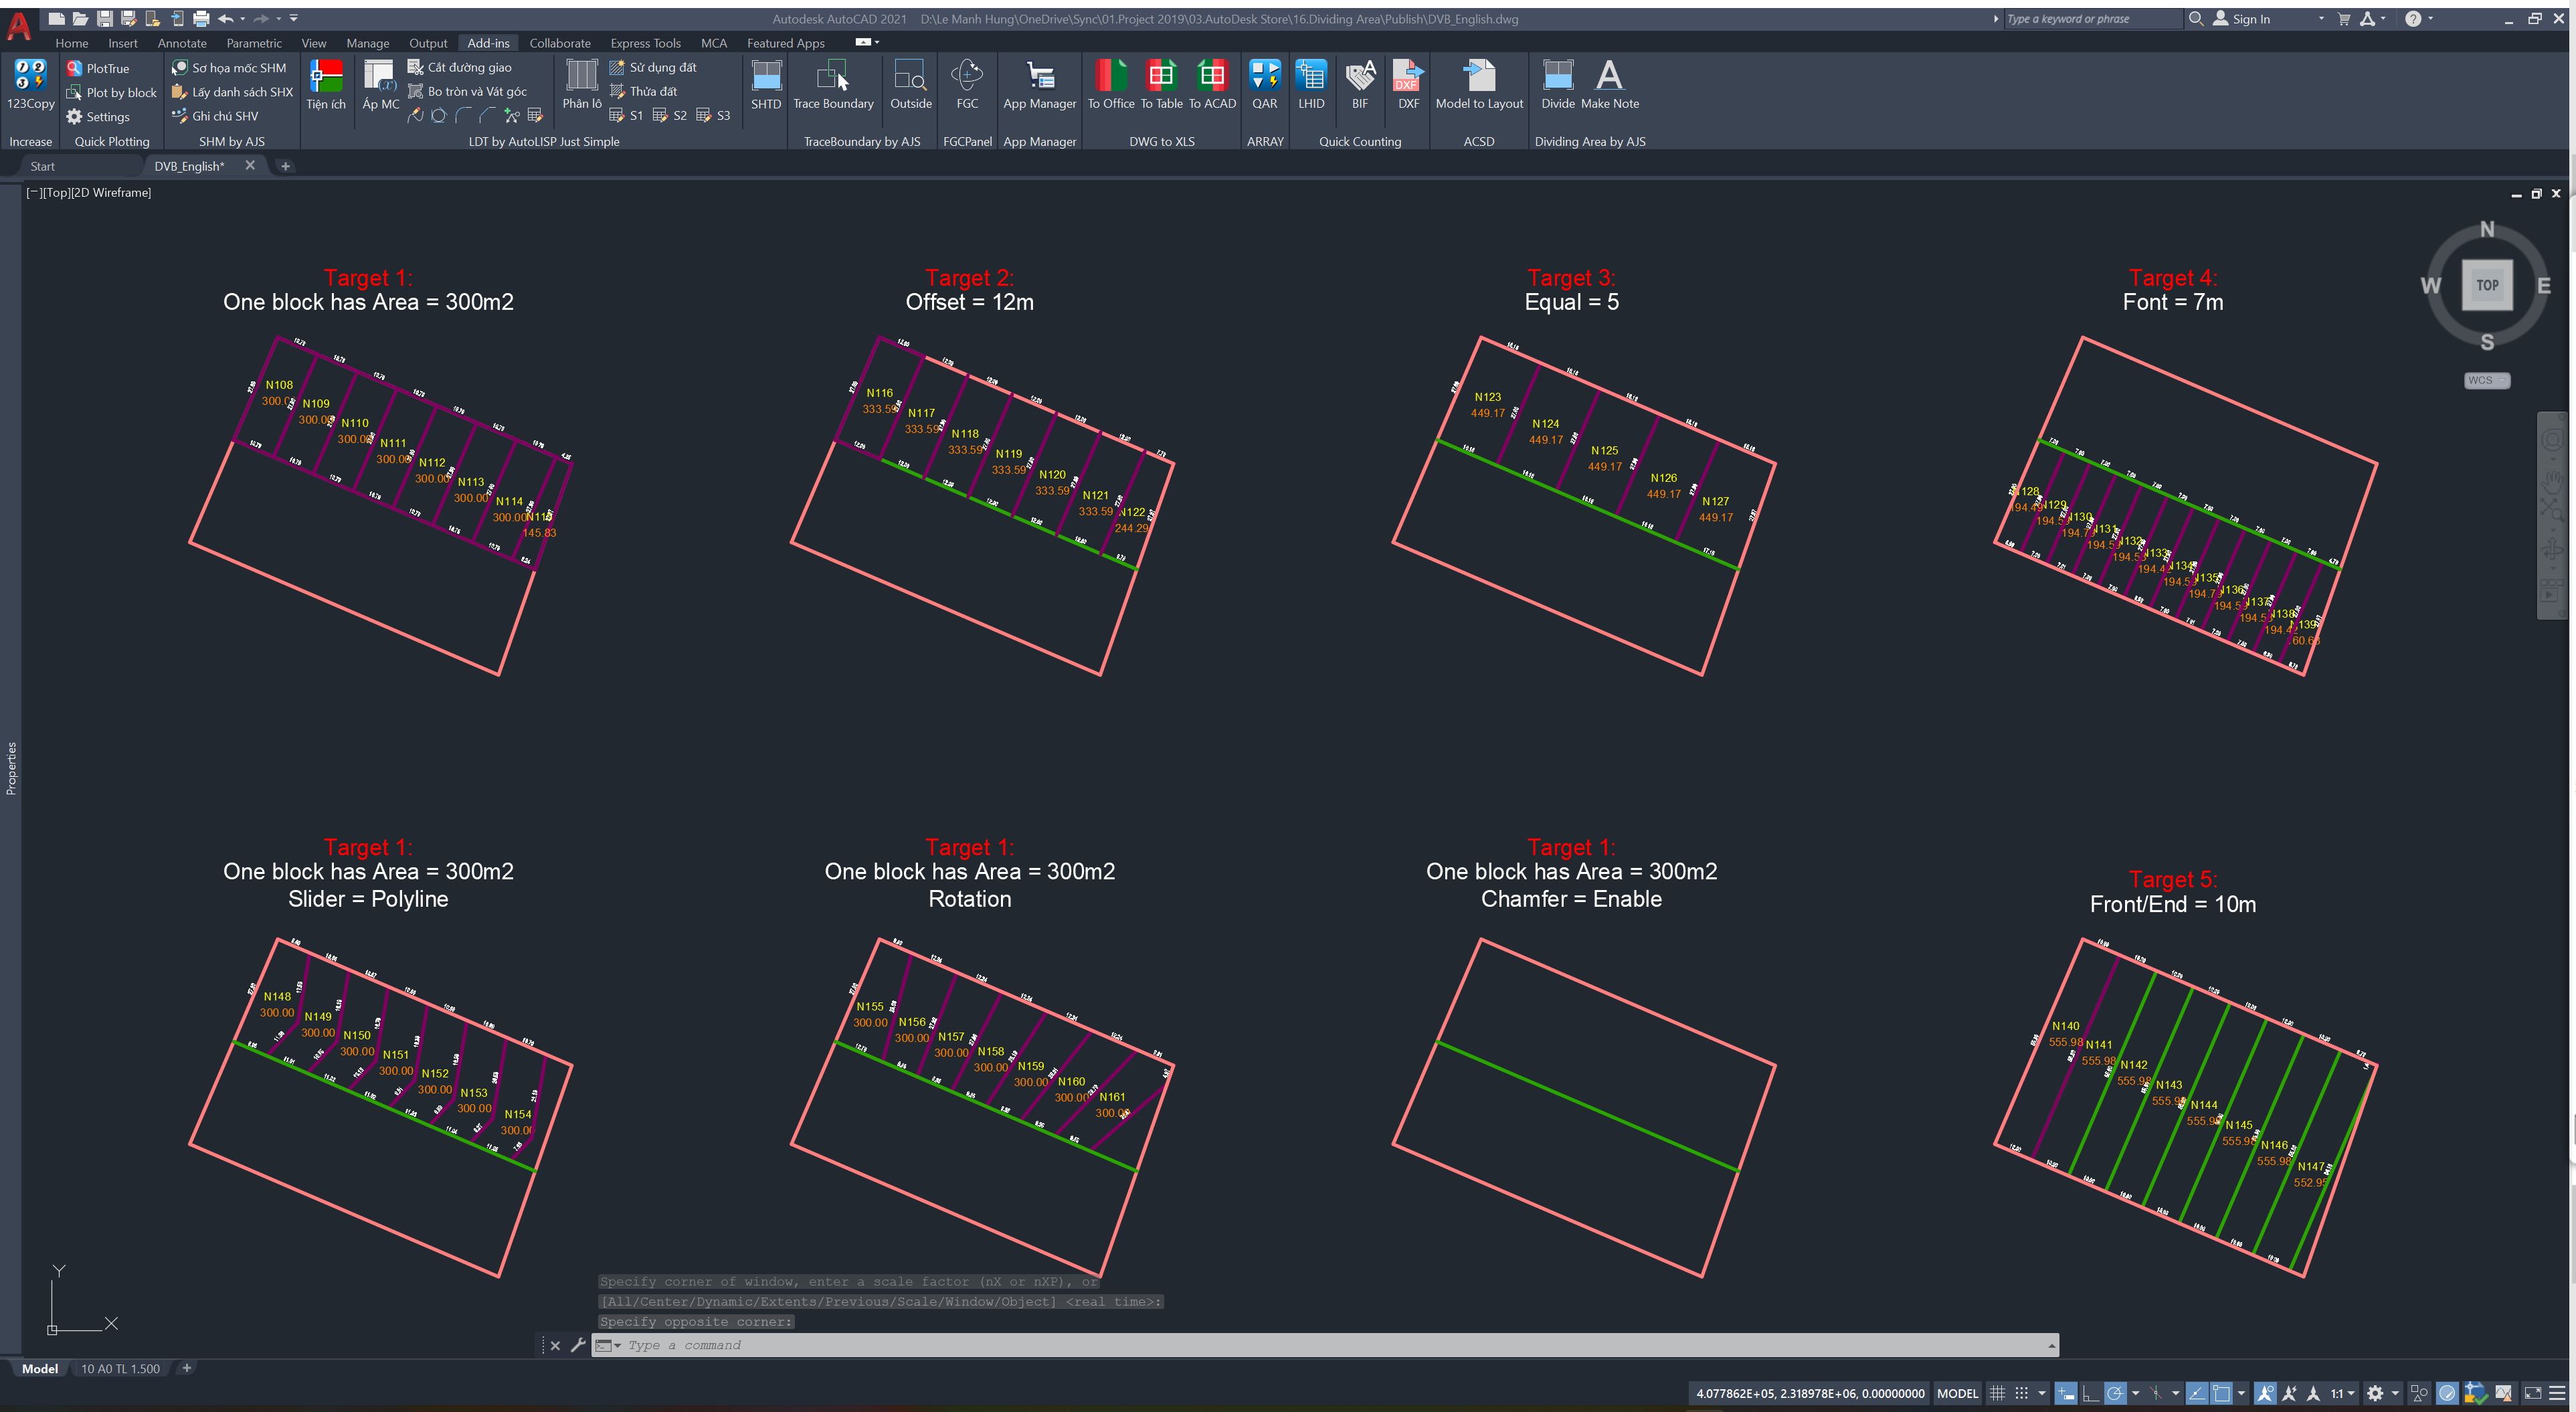Click the Model to Layout icon
The image size is (2576, 1412).
pos(1478,77)
